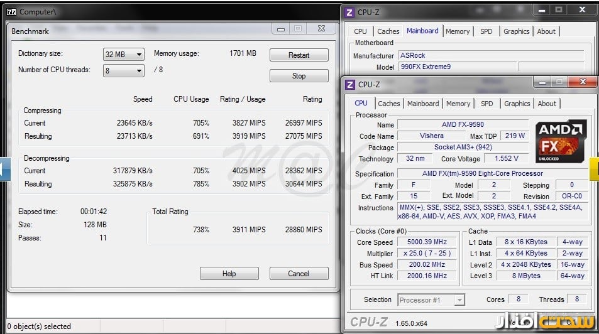
Task: Click Memory usage value 1701 MB
Action: click(243, 53)
